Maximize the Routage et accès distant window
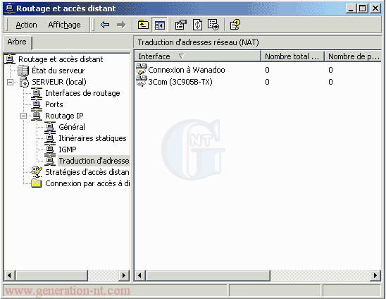Viewport: 386px width, 299px height. point(363,8)
